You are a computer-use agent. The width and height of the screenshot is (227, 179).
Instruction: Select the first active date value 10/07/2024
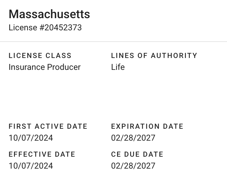coord(31,138)
